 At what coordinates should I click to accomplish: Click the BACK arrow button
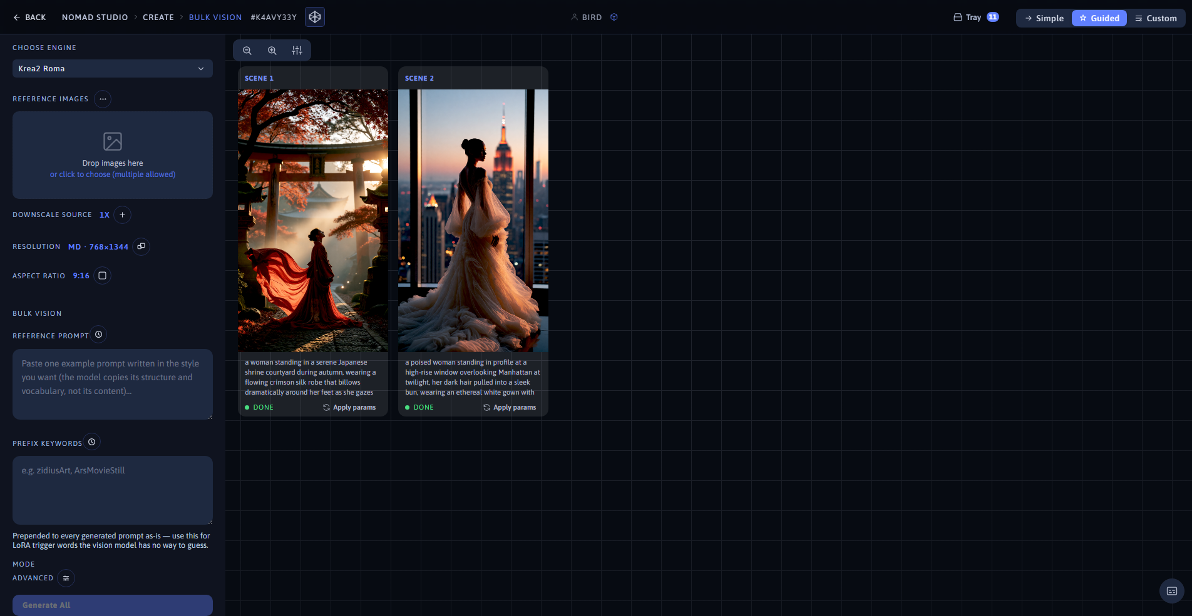click(x=29, y=18)
